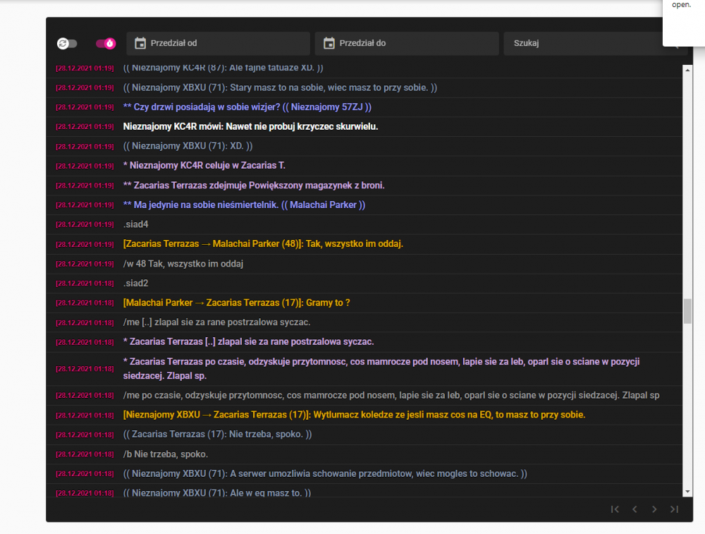This screenshot has height=534, width=705.
Task: Click the vertical scrollbar thumb
Action: 687,311
